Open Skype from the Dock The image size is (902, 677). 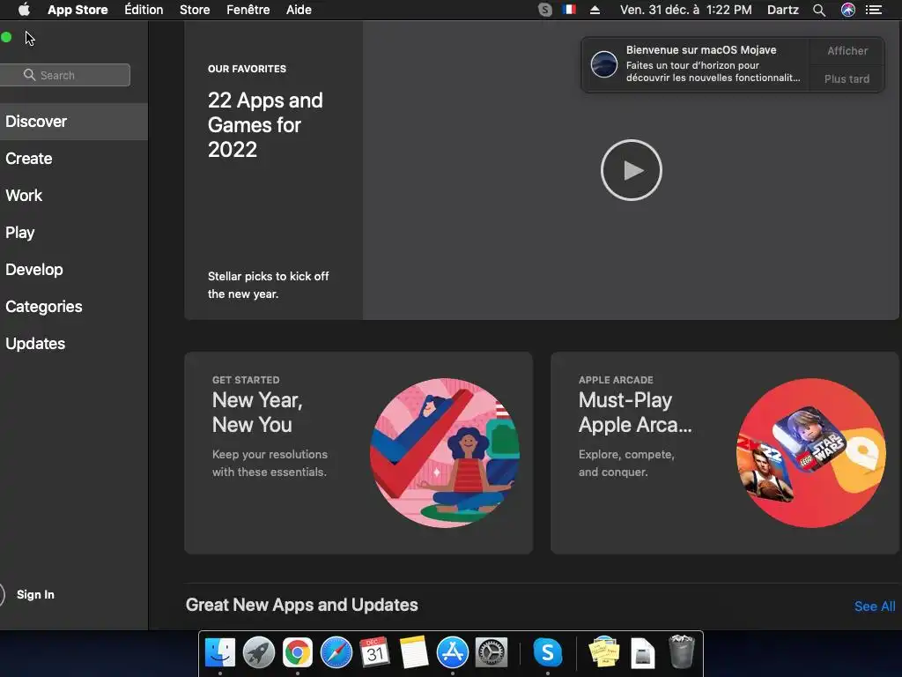point(547,653)
